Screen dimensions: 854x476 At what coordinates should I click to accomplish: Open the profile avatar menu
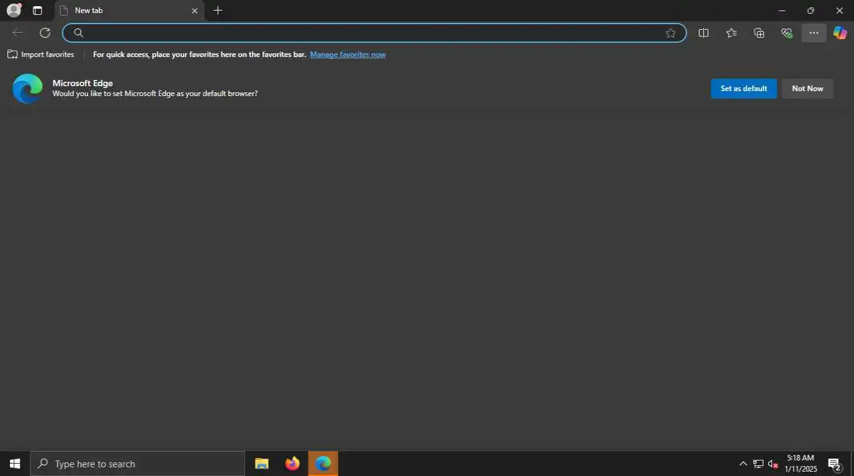pos(14,11)
